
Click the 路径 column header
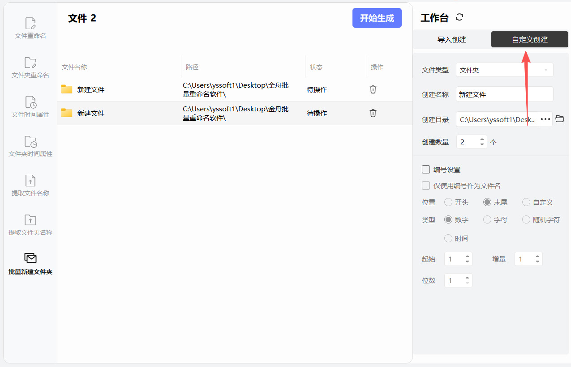[192, 67]
